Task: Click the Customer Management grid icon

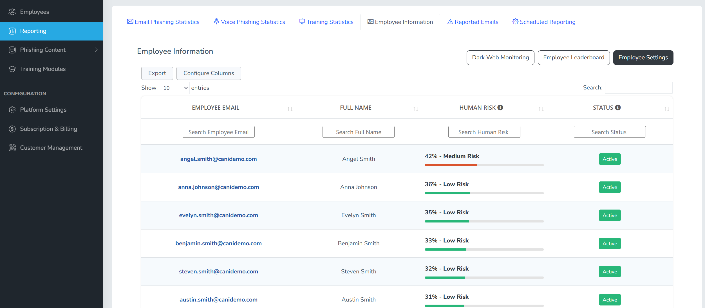Action: click(x=12, y=148)
